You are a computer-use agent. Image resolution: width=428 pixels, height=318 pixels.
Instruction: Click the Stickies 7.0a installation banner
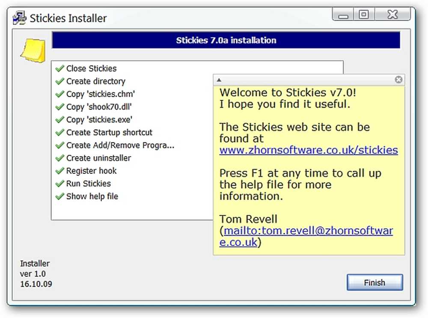[x=226, y=40]
